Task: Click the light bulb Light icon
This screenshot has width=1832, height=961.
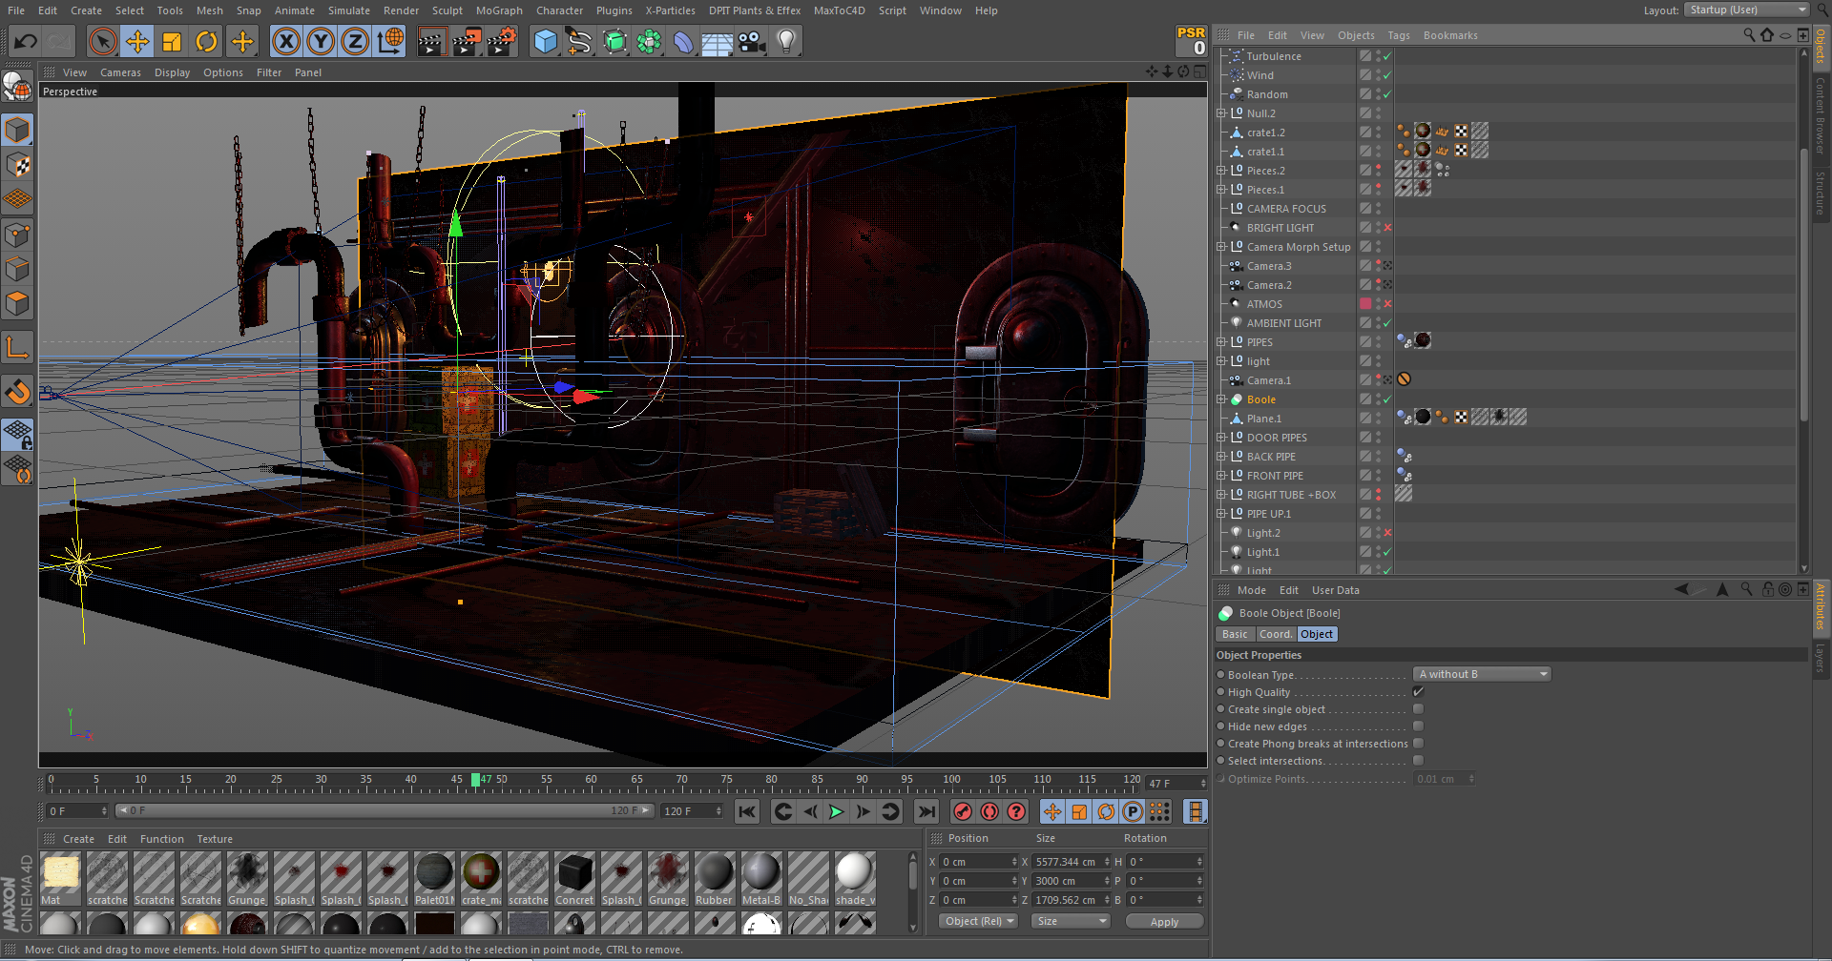Action: pyautogui.click(x=786, y=42)
